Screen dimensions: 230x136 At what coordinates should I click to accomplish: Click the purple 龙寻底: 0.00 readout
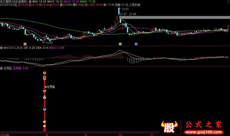[x=20, y=68]
